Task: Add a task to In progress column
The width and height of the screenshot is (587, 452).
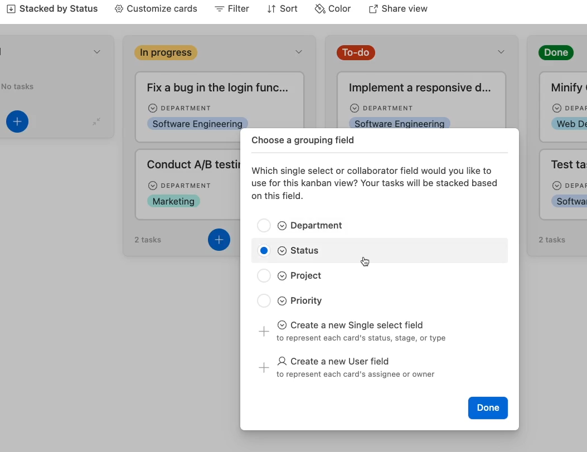Action: (x=219, y=240)
